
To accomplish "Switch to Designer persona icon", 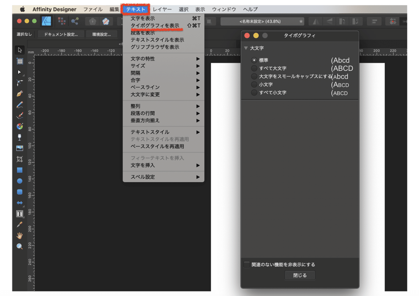I will [x=46, y=21].
